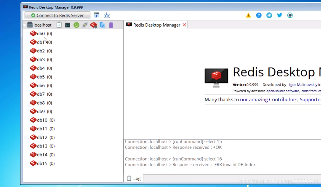
Task: Open the connection settings icon
Action: tap(94, 25)
